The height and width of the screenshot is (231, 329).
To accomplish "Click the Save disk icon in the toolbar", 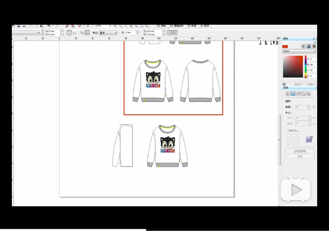I will coord(19,26).
